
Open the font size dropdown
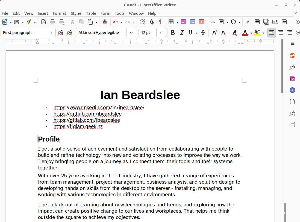tap(161, 33)
